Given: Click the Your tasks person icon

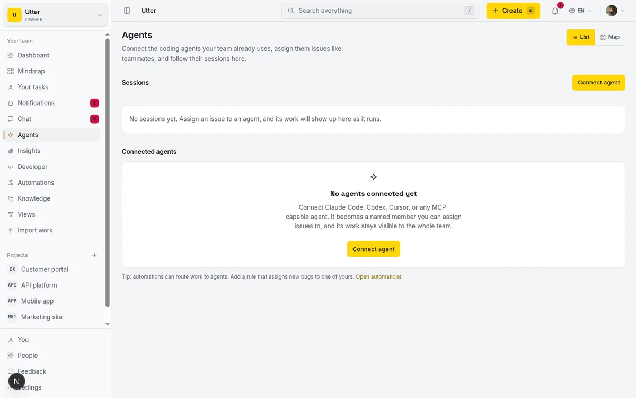Looking at the screenshot, I should [x=11, y=87].
